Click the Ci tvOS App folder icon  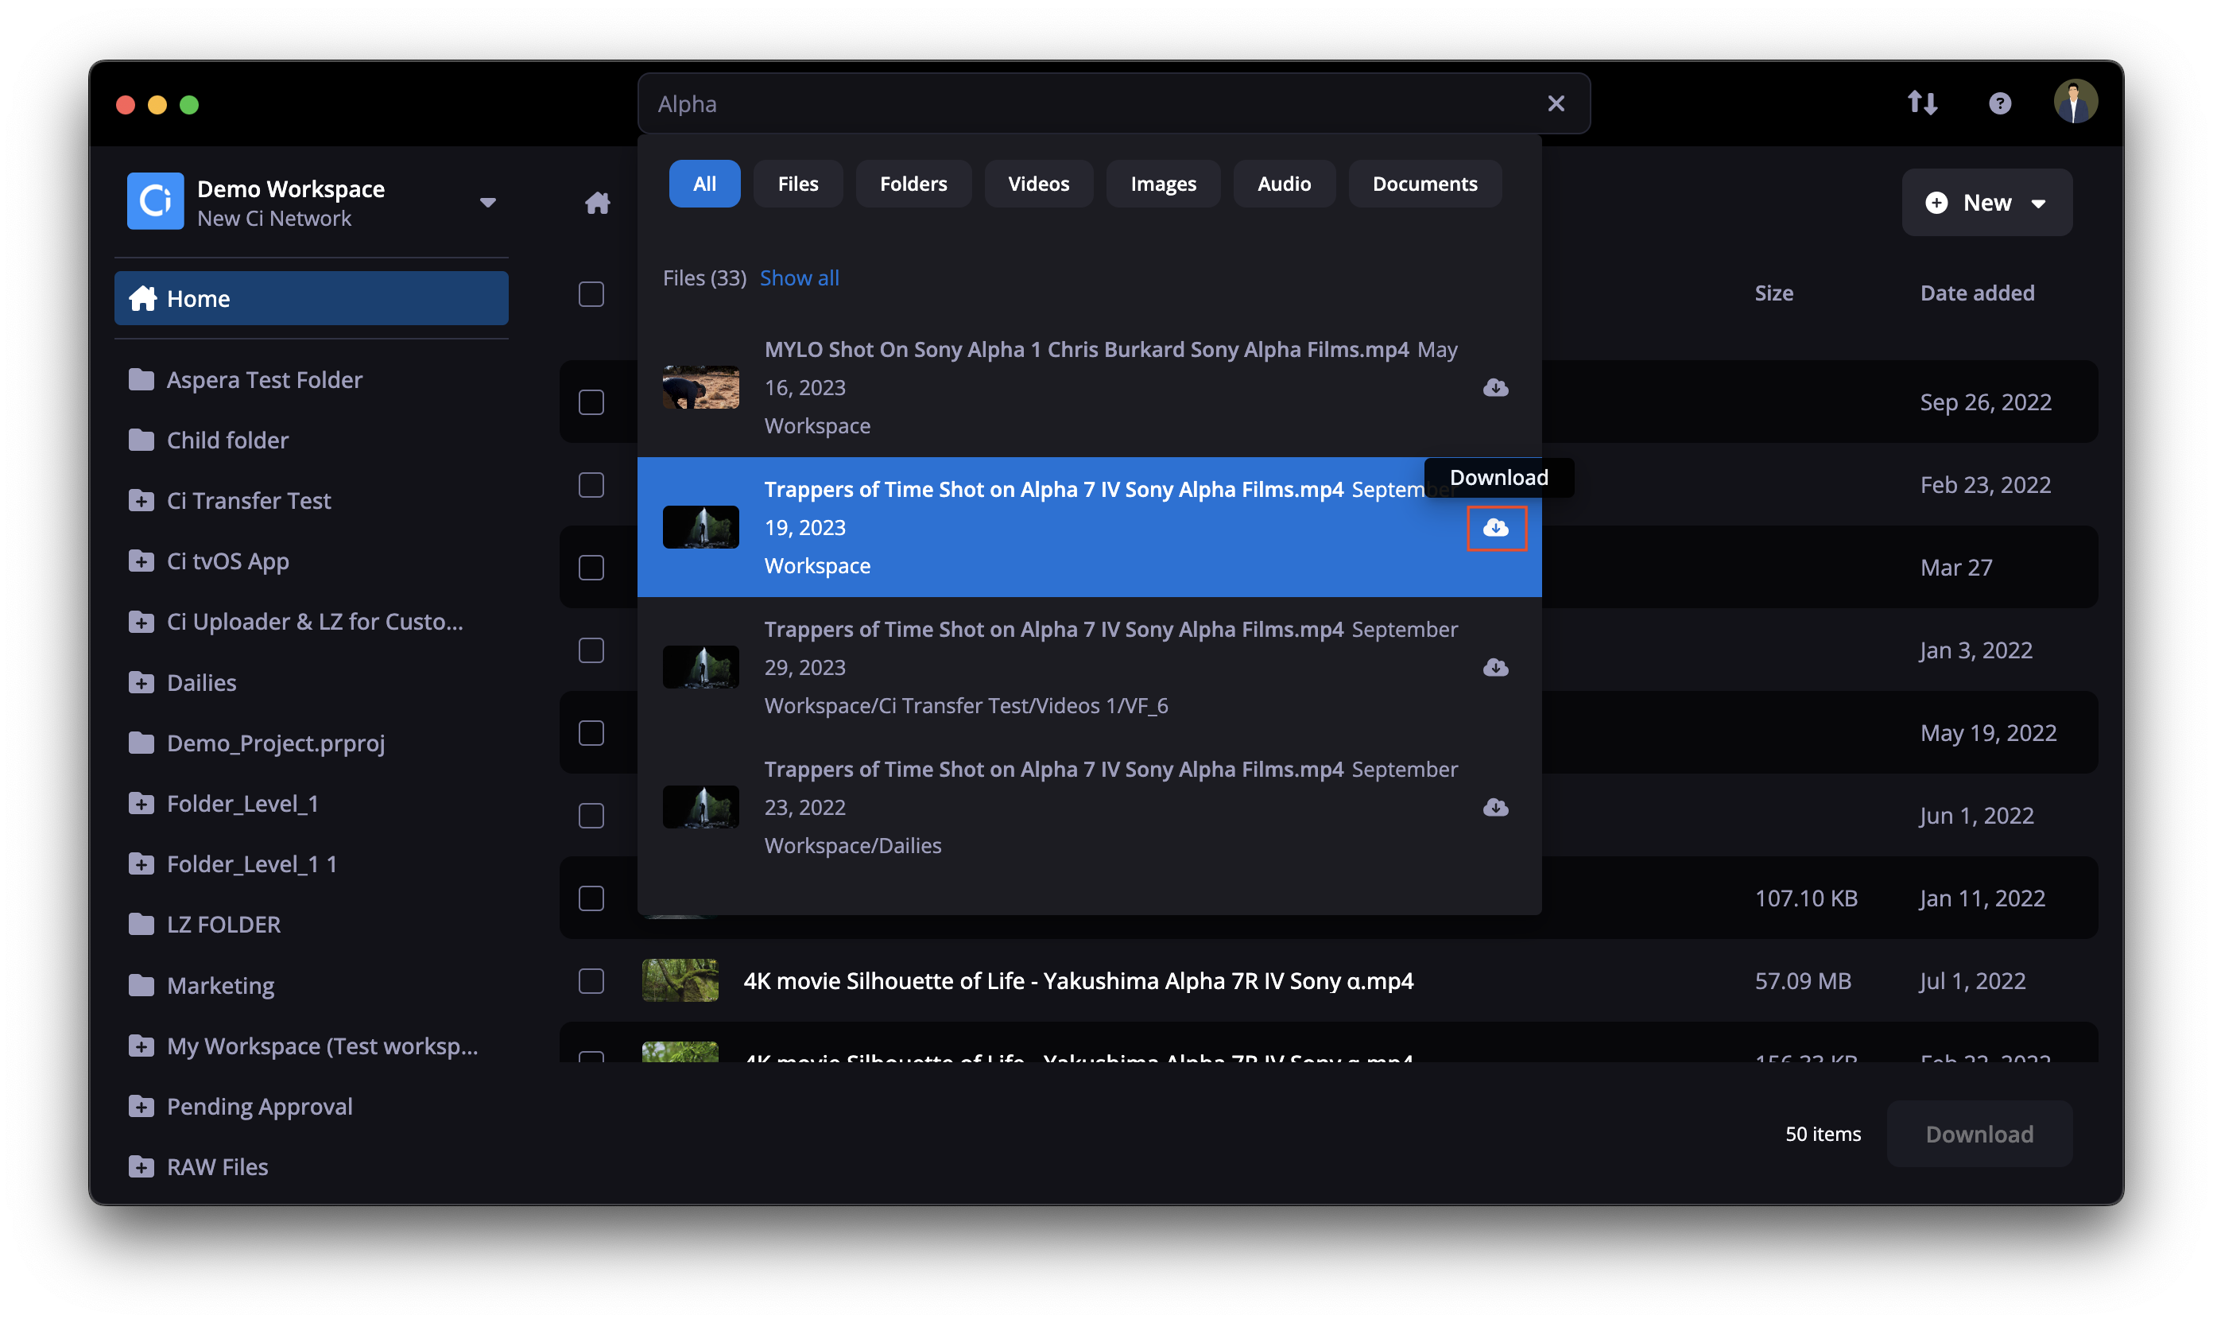[x=141, y=561]
